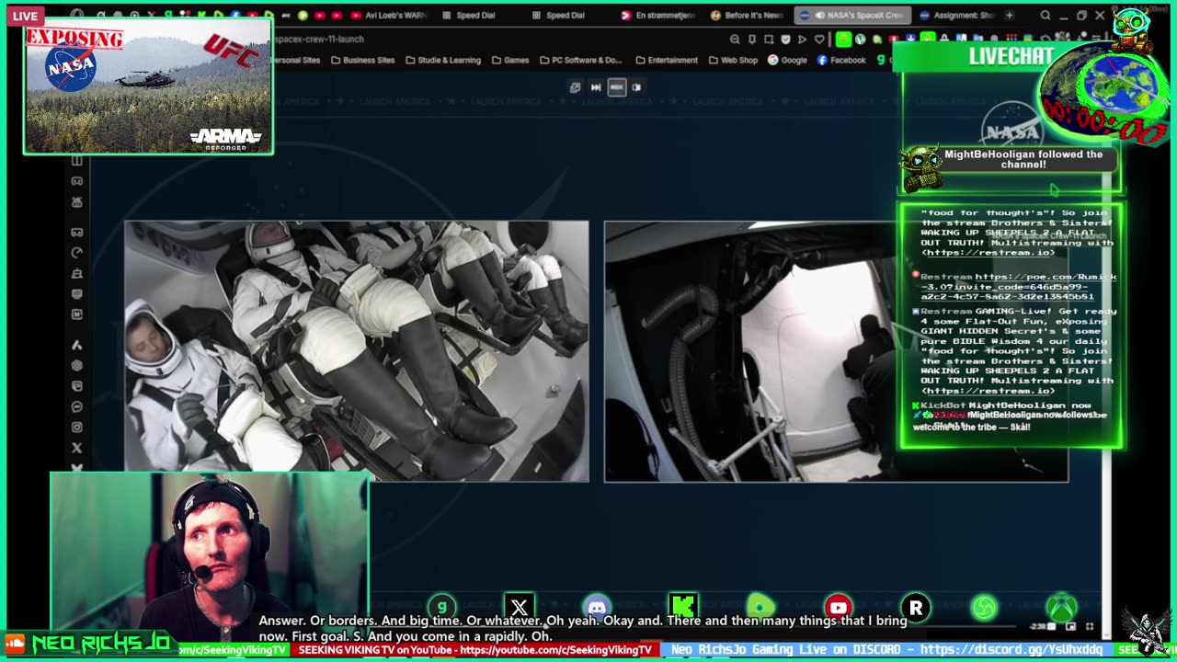
Task: Open the Facebook bookmark link
Action: (x=840, y=61)
